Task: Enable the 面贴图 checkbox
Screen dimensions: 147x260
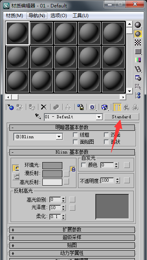Action: tap(76, 142)
